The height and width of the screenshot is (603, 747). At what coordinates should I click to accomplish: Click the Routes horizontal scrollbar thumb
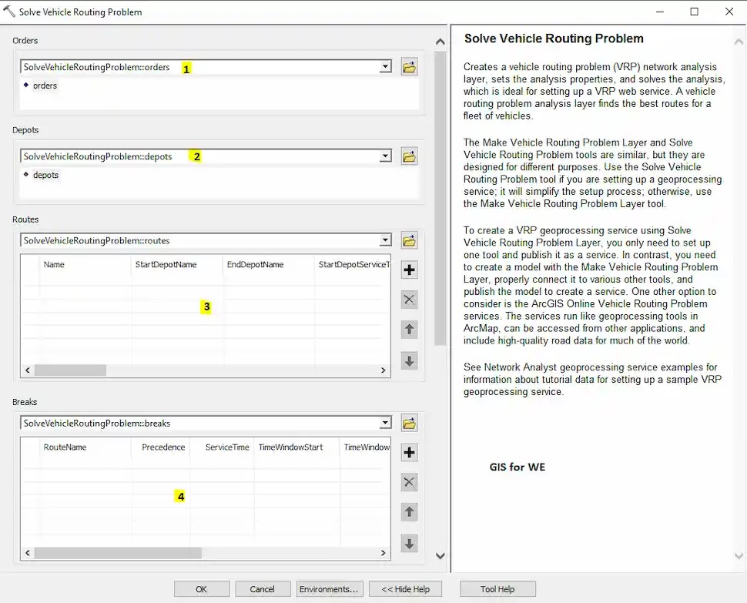71,370
